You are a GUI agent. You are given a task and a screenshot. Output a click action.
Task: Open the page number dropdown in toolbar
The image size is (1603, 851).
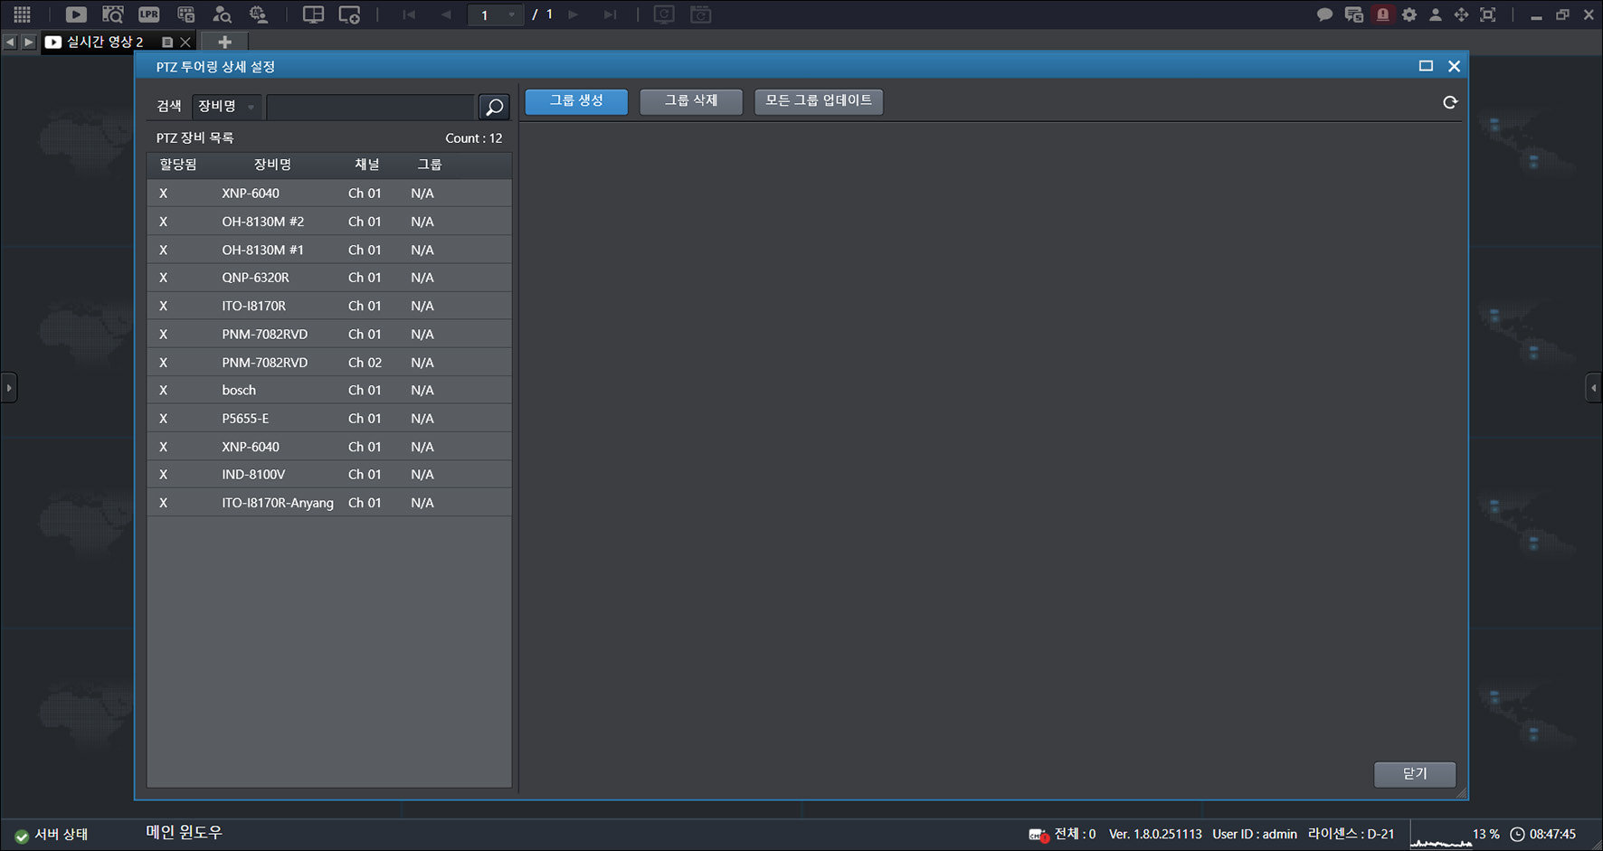(x=496, y=14)
